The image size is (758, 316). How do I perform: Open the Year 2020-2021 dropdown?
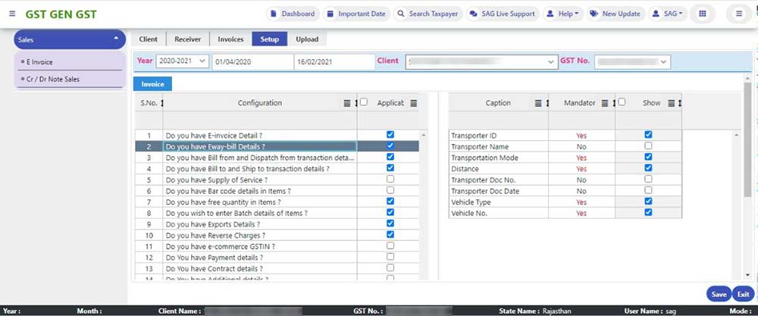183,61
